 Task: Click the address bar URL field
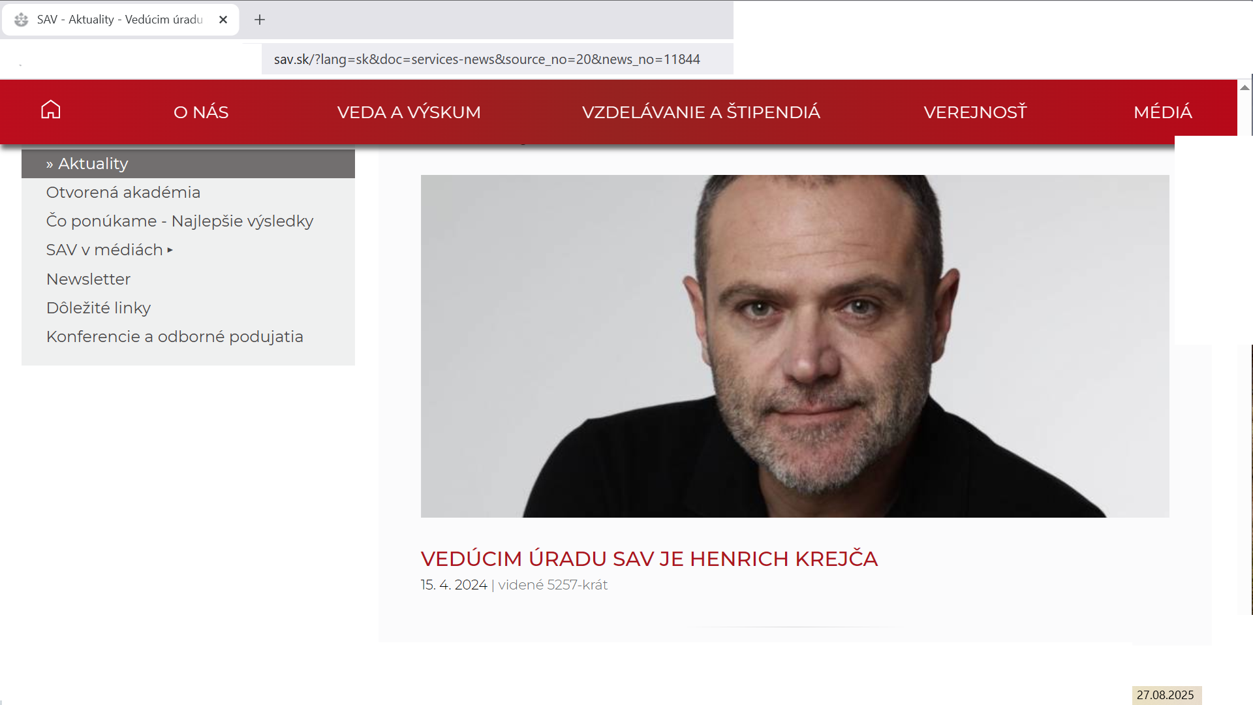coord(497,59)
